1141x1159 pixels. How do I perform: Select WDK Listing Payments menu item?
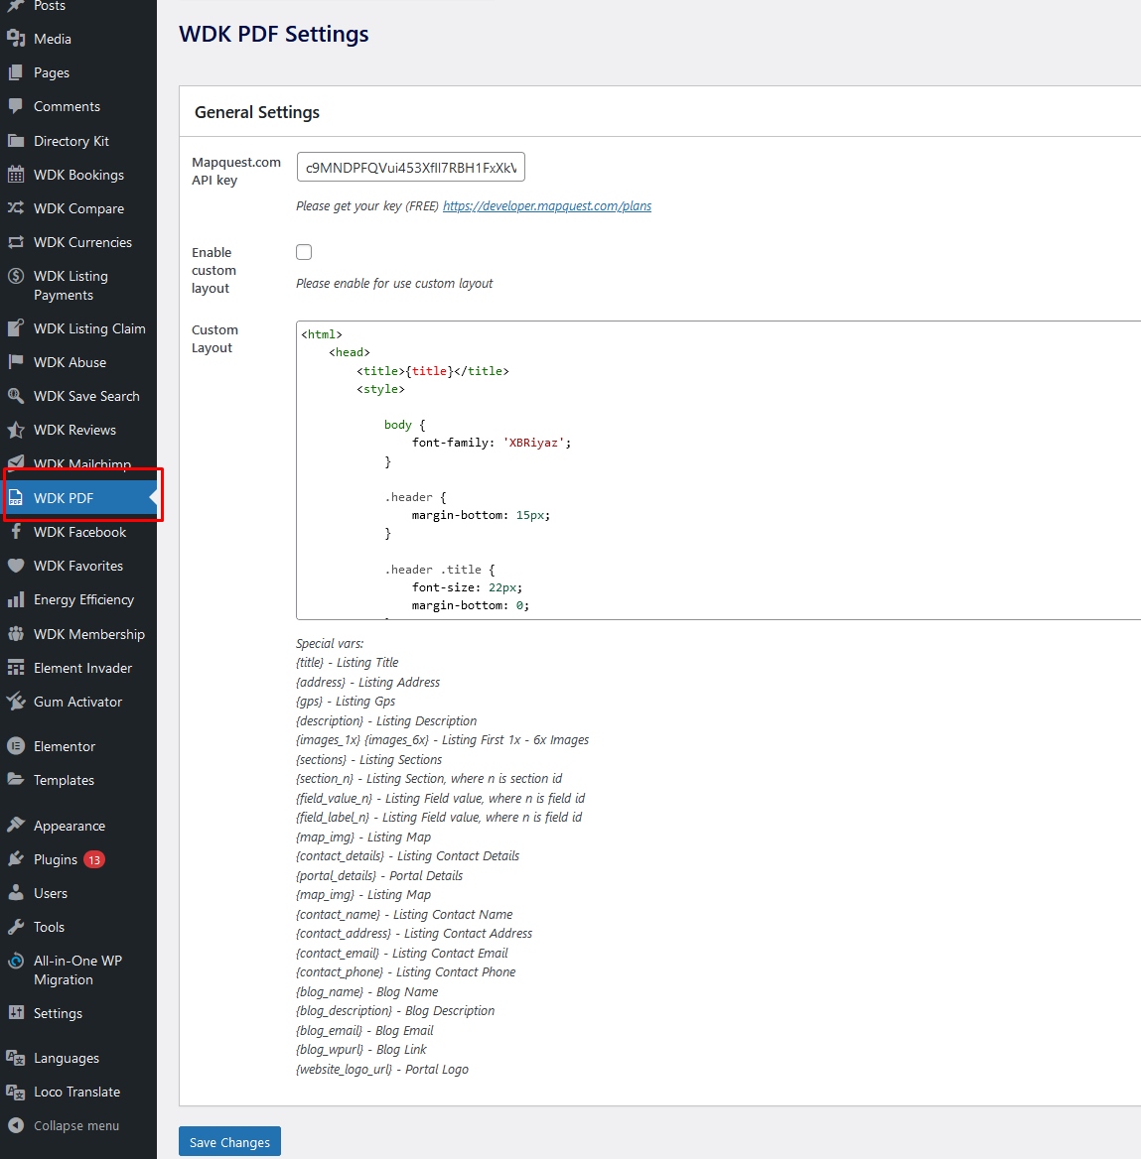point(78,286)
